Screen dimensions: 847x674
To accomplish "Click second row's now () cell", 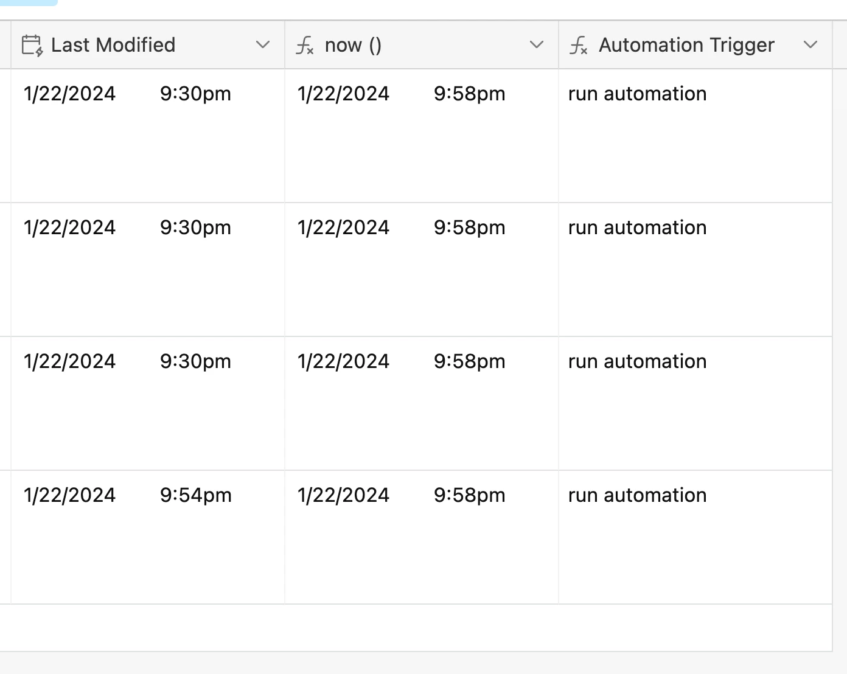I will click(x=422, y=269).
